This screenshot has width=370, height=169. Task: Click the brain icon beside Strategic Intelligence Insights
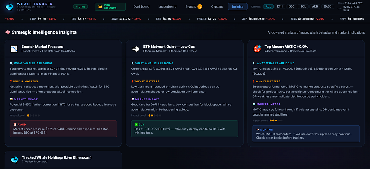pyautogui.click(x=8, y=32)
